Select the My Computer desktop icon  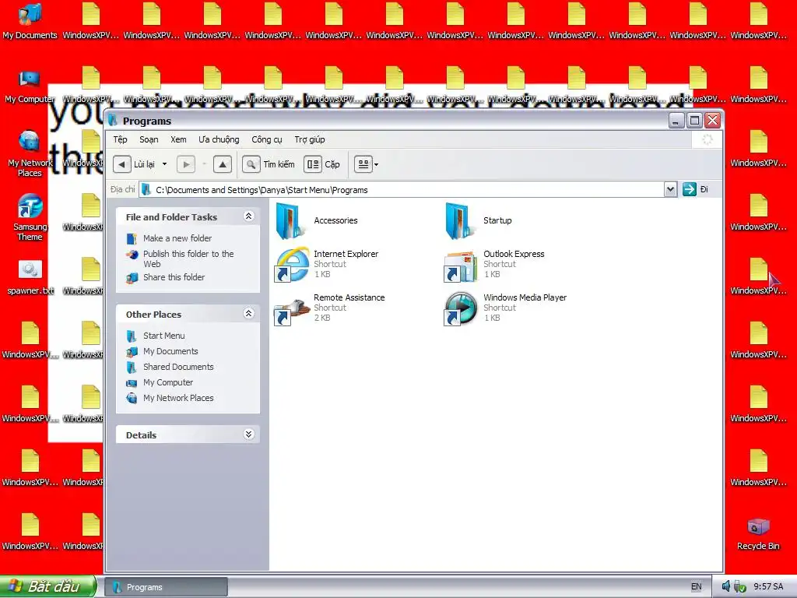30,85
